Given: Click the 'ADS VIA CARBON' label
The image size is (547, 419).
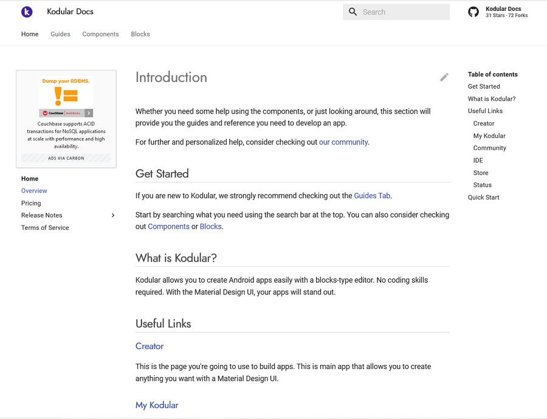Looking at the screenshot, I should tap(66, 158).
